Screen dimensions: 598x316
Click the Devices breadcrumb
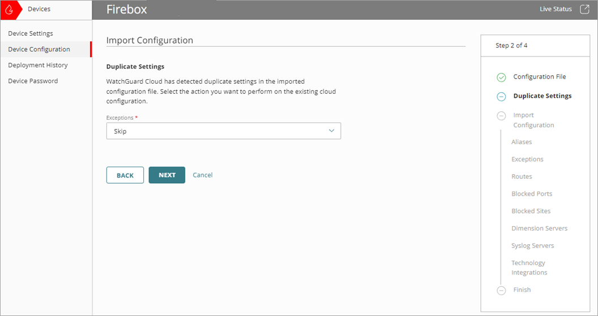[39, 8]
